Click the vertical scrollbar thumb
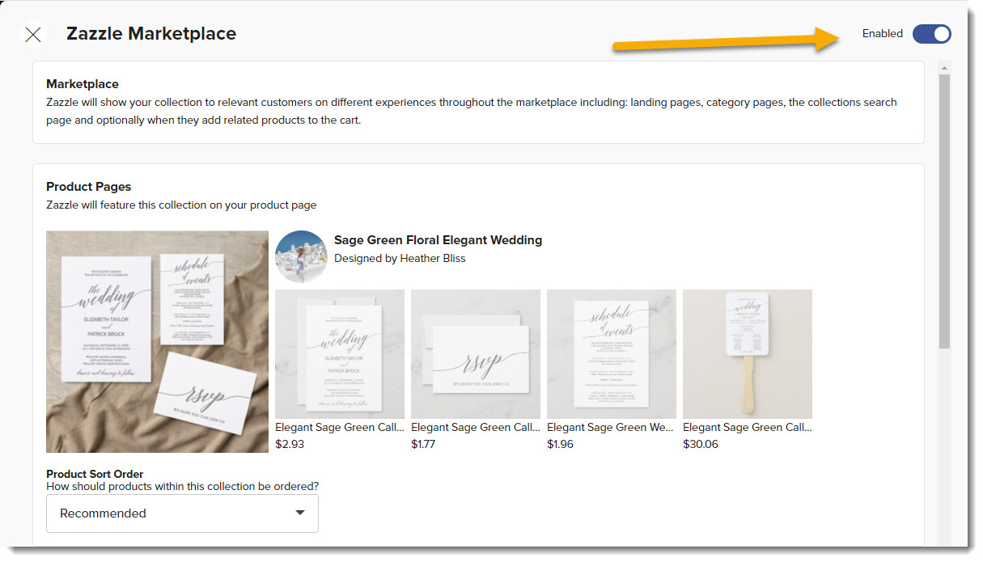The height and width of the screenshot is (562, 983). 944,212
